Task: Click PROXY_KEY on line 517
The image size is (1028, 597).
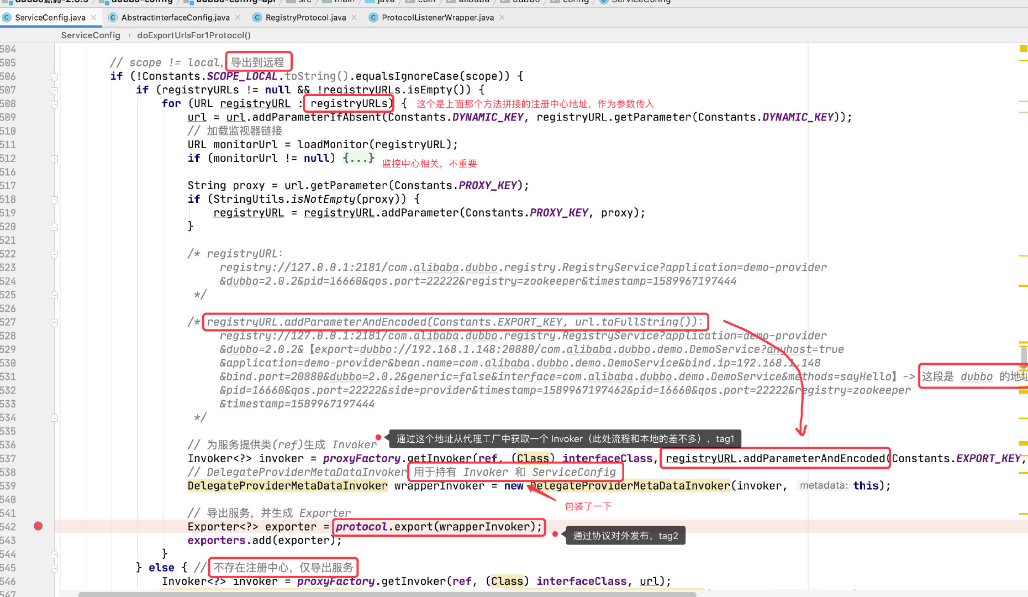Action: pyautogui.click(x=488, y=186)
